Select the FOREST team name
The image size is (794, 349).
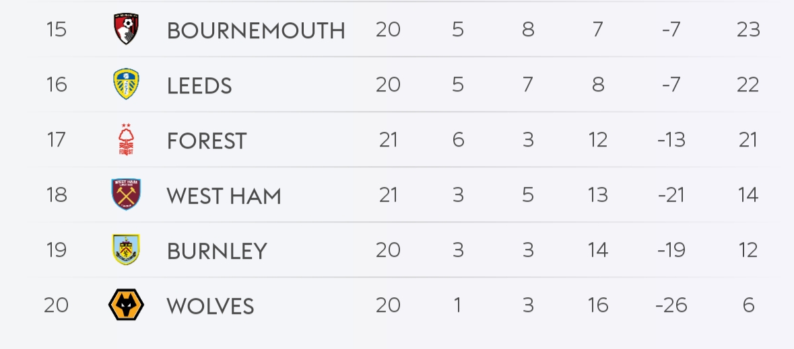[x=207, y=141]
